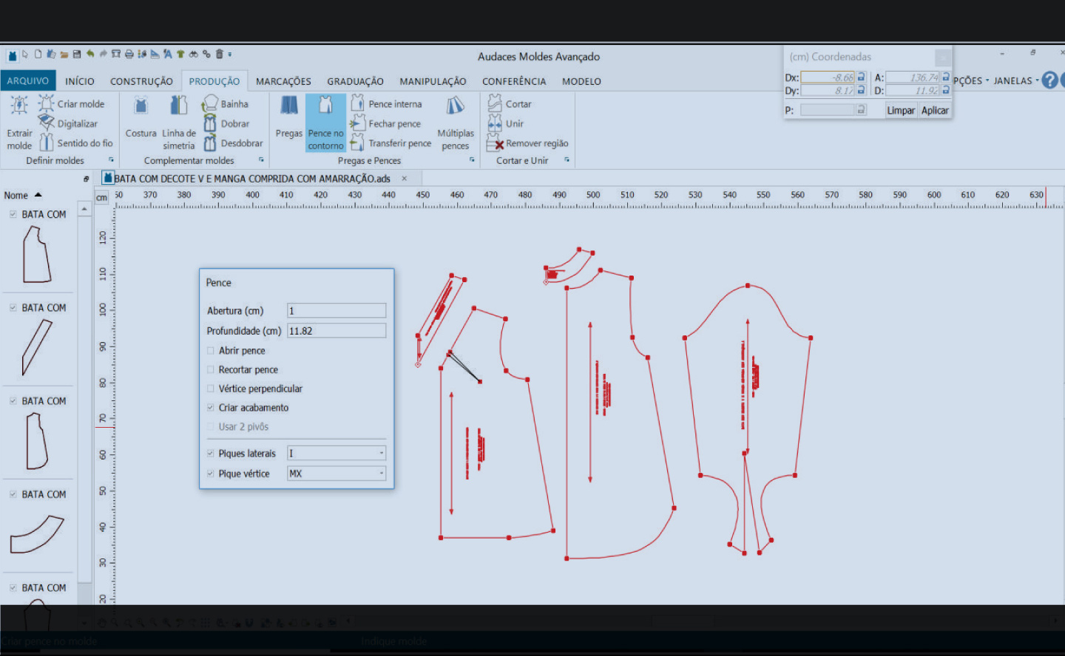The width and height of the screenshot is (1065, 656).
Task: Click the green t-shirt icon in quick toolbar
Action: pos(180,54)
